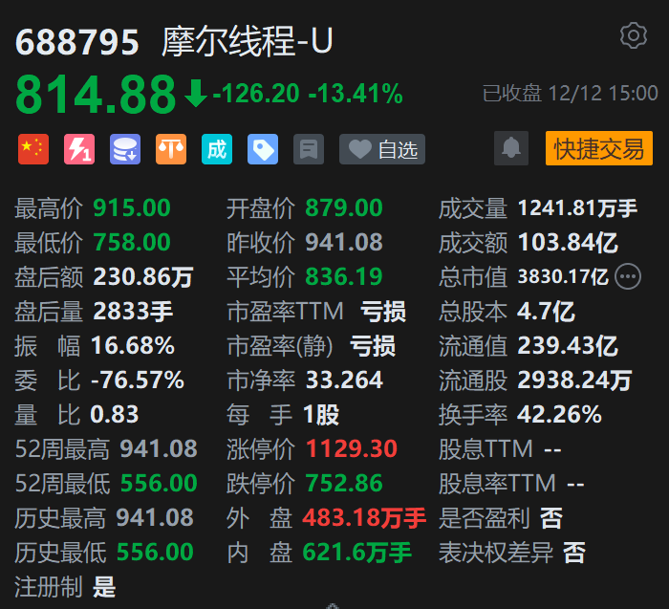
Task: Click the pink lightning Level-1 quote icon
Action: 79,149
